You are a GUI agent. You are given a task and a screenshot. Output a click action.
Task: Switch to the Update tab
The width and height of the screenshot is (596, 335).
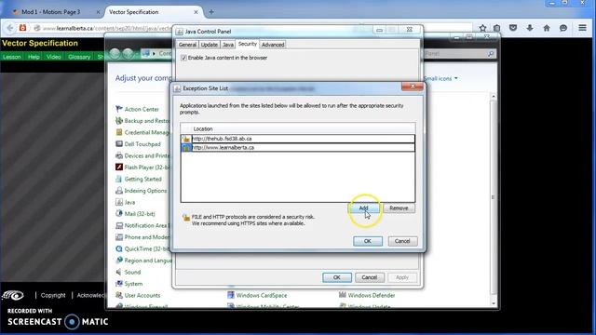tap(209, 45)
